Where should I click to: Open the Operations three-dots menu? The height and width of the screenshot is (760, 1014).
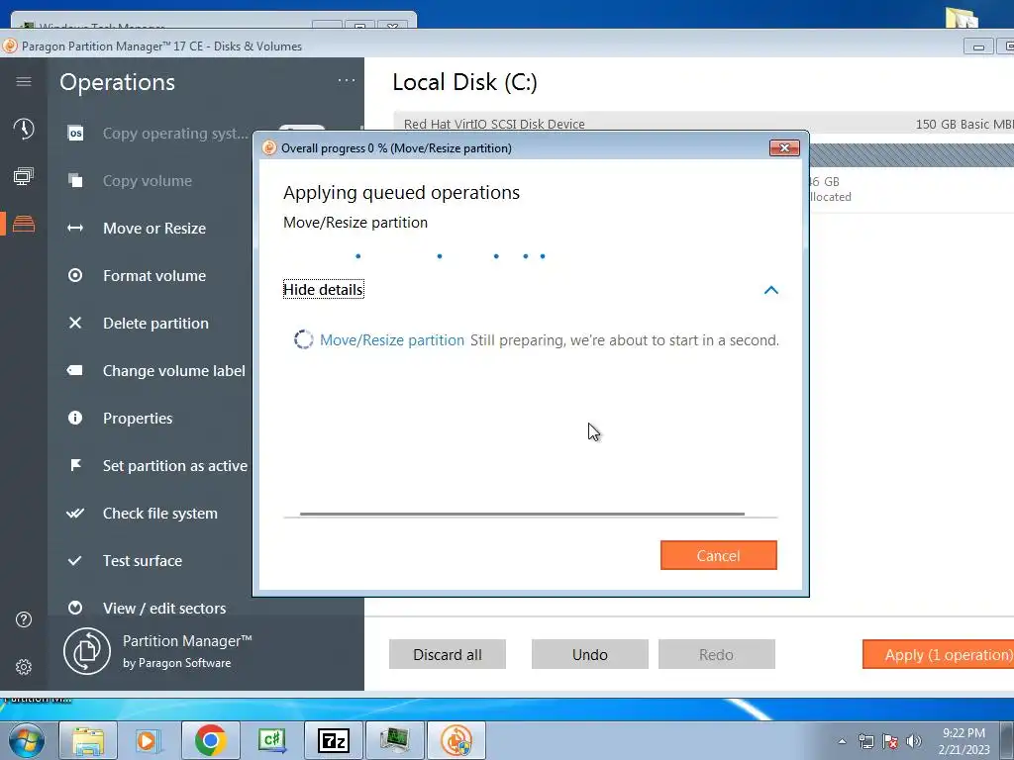point(347,81)
